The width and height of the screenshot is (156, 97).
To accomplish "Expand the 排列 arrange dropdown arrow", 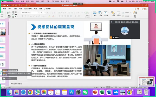I will click(115, 13).
